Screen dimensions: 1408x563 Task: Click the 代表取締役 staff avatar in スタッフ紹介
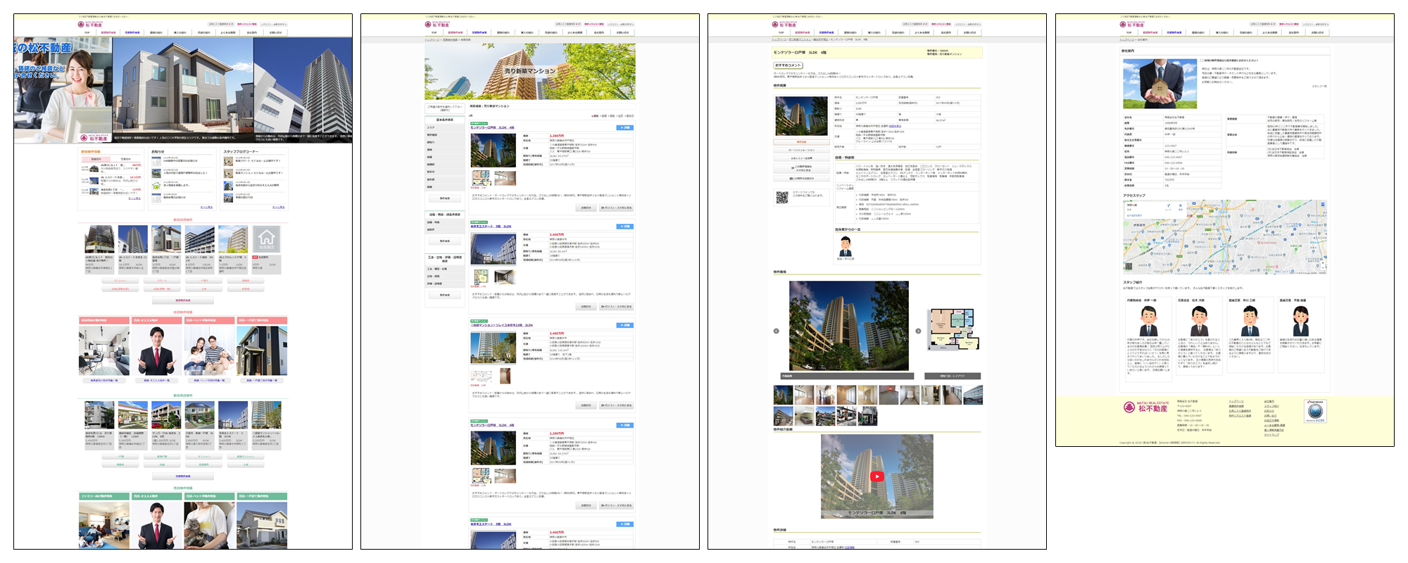1149,322
